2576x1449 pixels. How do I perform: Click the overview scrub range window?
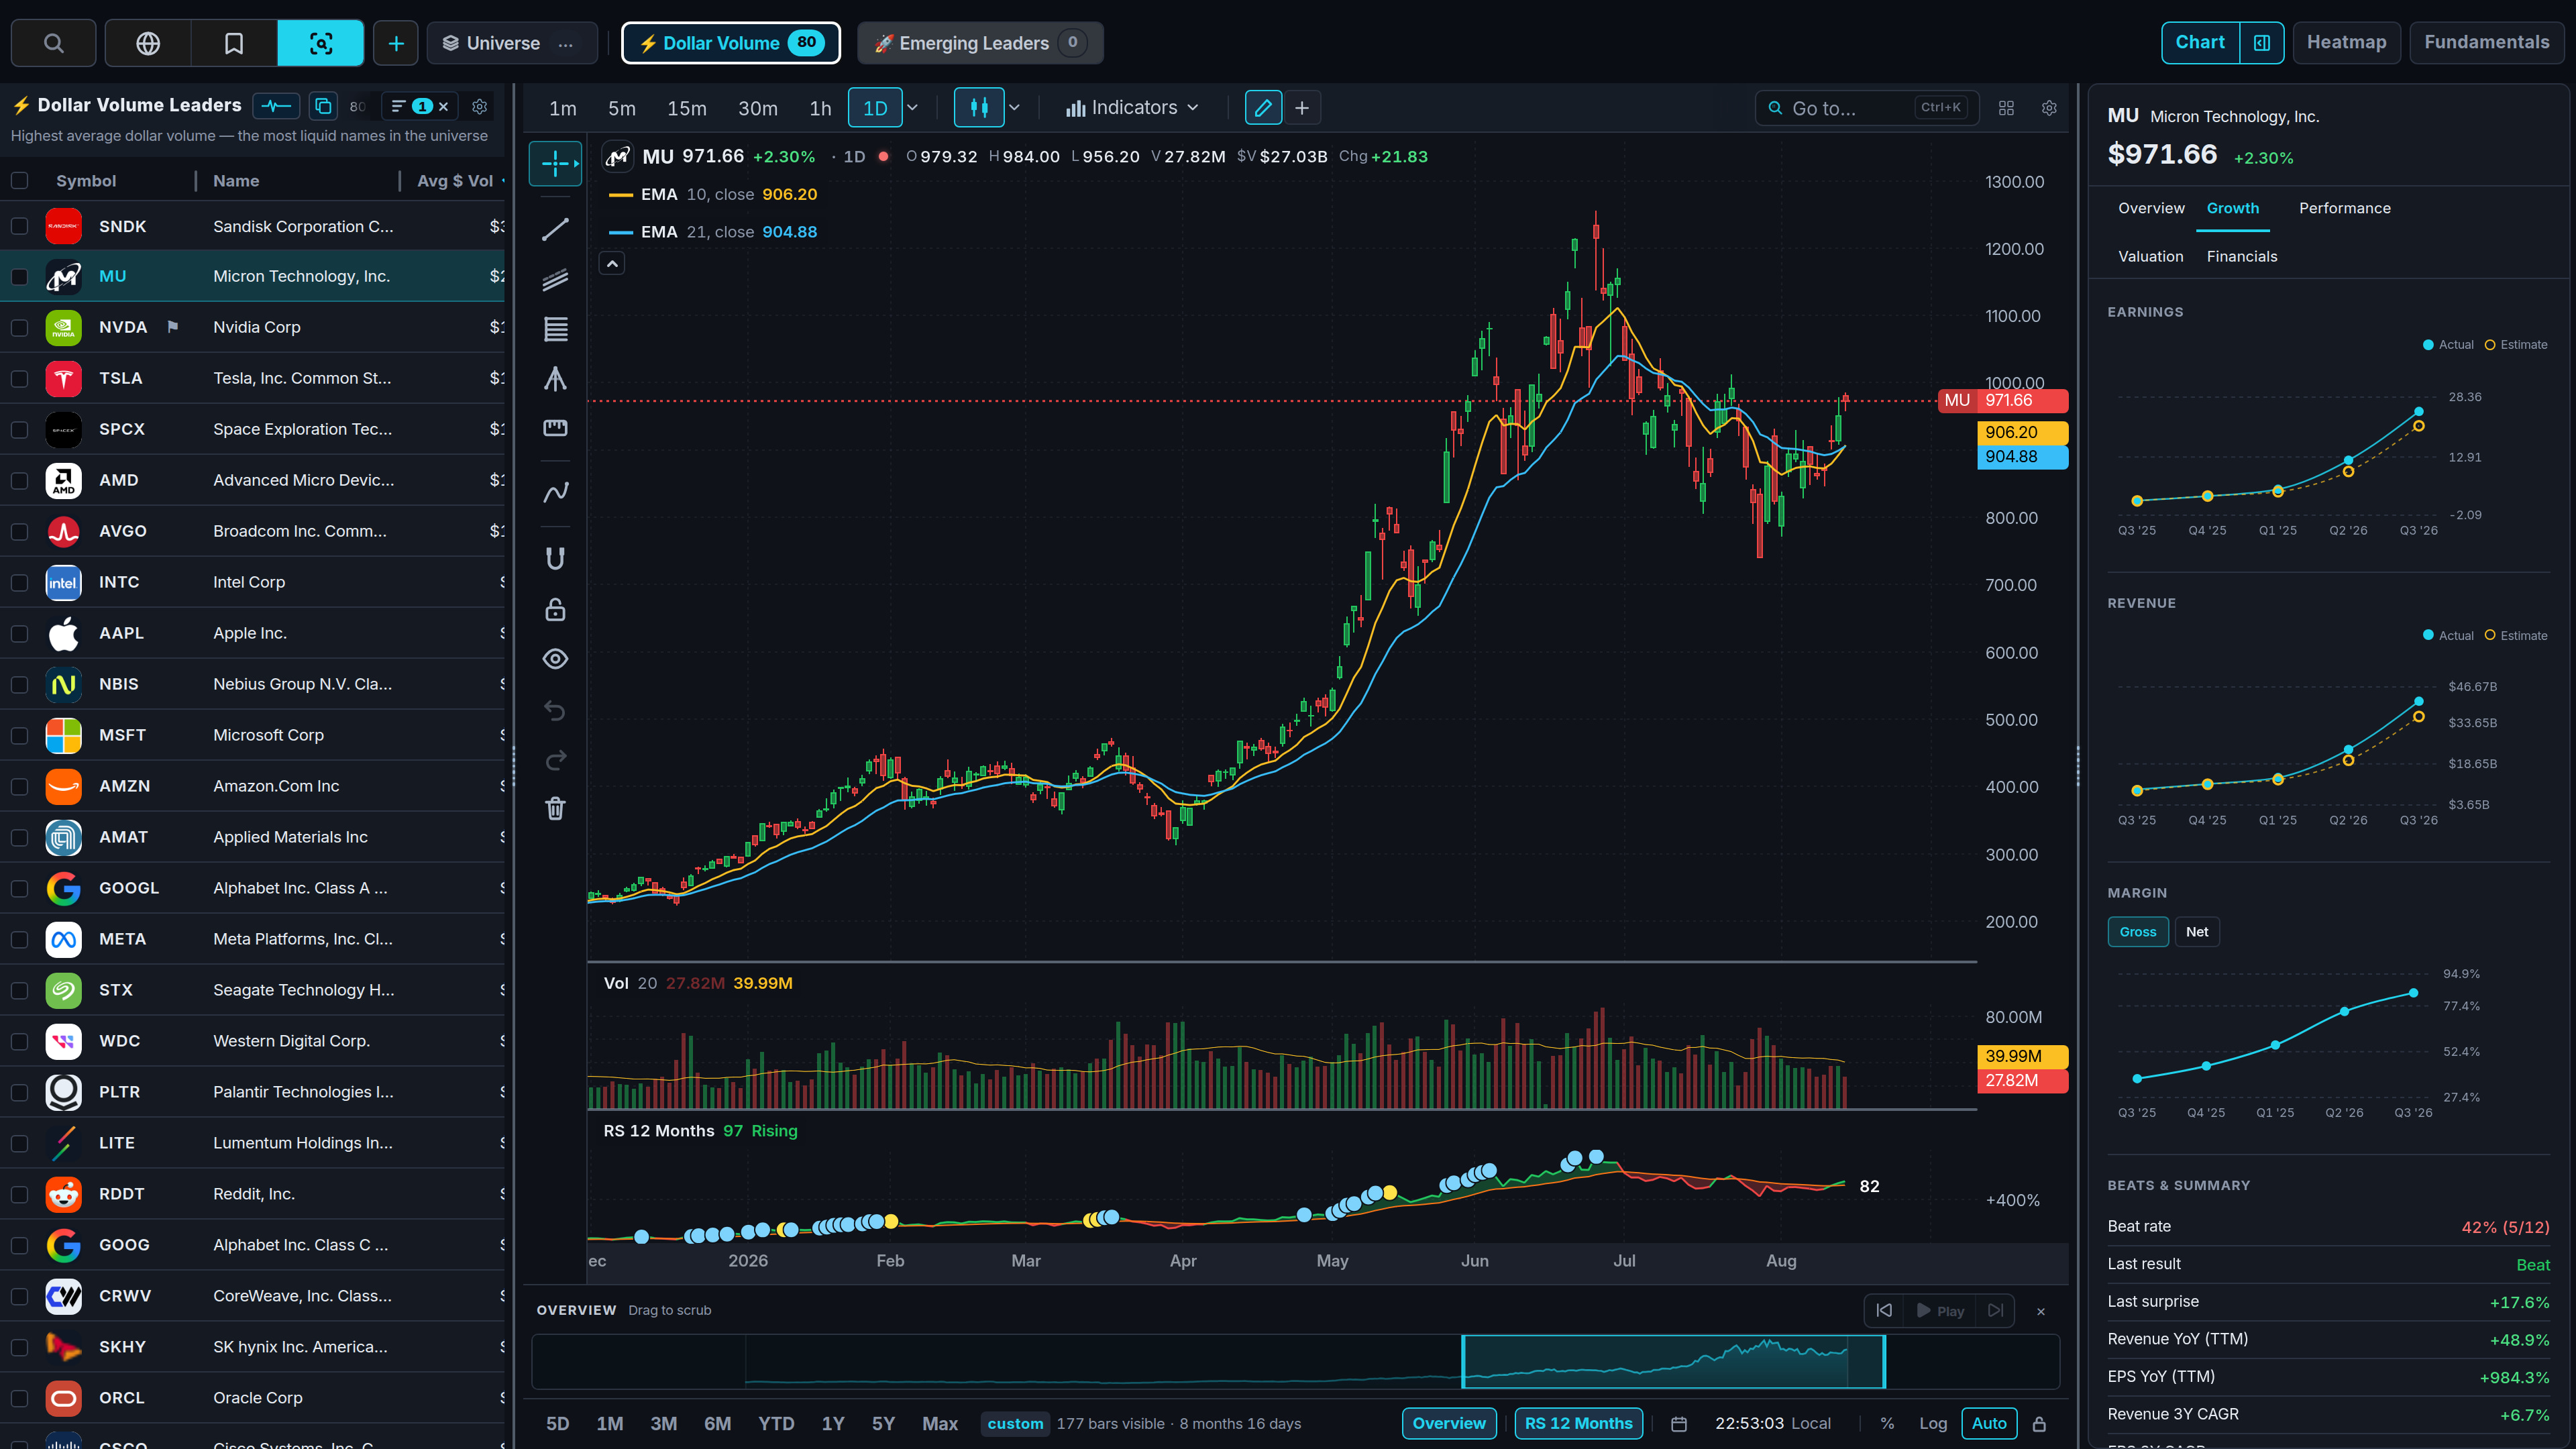[x=1673, y=1362]
